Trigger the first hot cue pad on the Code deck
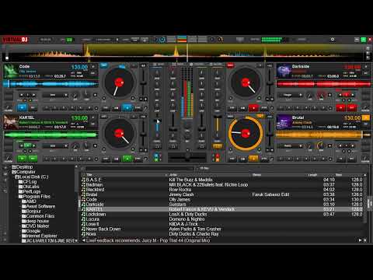This screenshot has height=280, width=373. pos(47,107)
